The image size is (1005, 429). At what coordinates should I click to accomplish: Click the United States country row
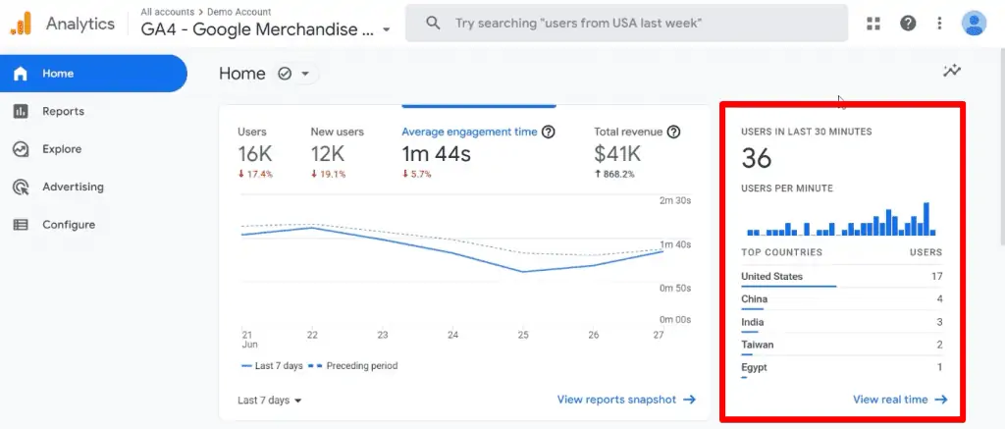tap(841, 277)
